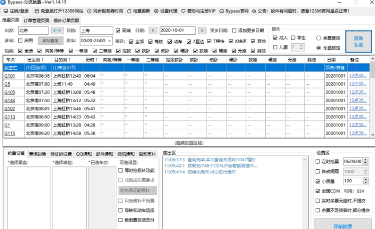Toggle 全国CDN checkbox

click(x=318, y=191)
